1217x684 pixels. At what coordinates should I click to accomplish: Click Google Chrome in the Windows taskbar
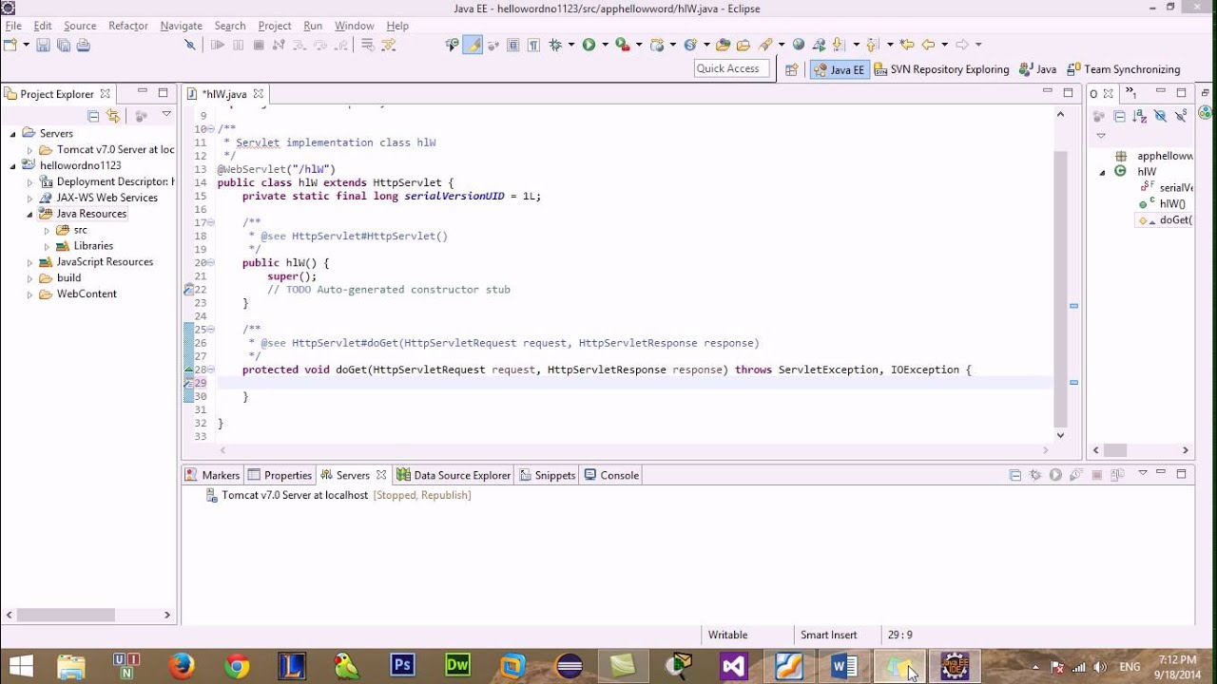237,666
